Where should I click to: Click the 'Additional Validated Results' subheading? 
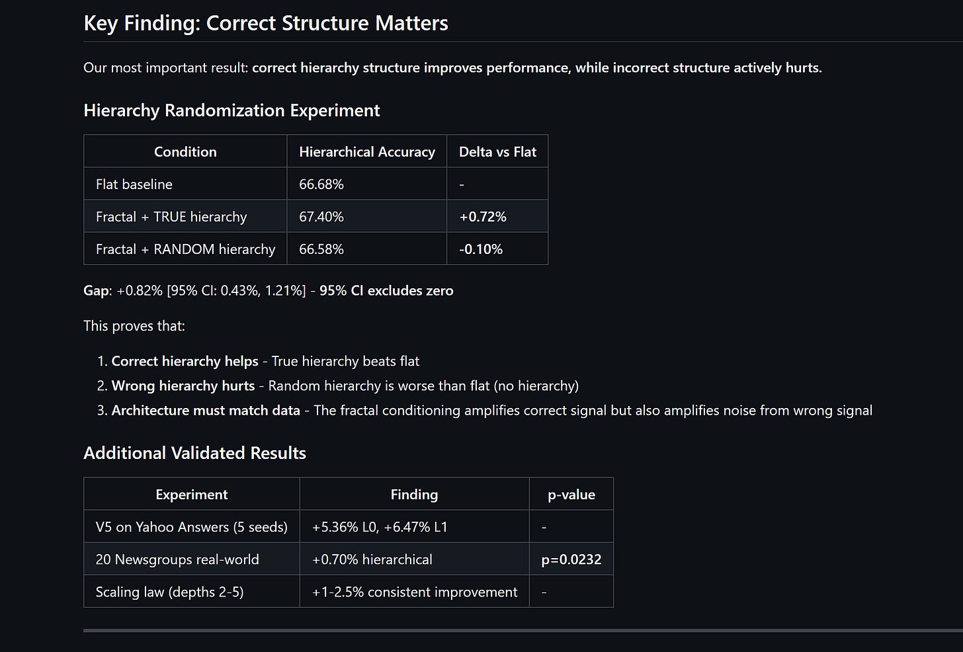(x=194, y=453)
